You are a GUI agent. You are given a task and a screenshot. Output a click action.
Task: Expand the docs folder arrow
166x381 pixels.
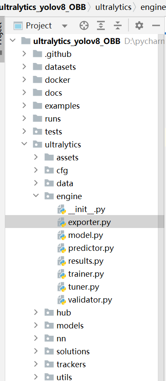(24, 93)
